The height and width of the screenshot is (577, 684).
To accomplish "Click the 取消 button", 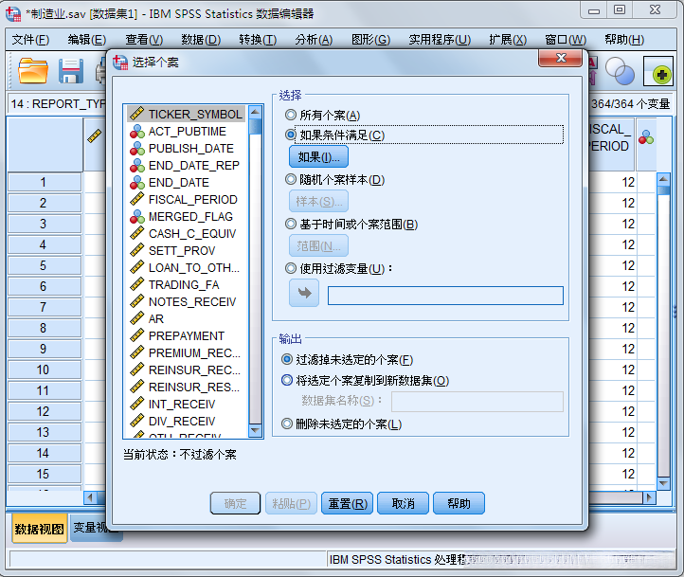I will point(403,503).
